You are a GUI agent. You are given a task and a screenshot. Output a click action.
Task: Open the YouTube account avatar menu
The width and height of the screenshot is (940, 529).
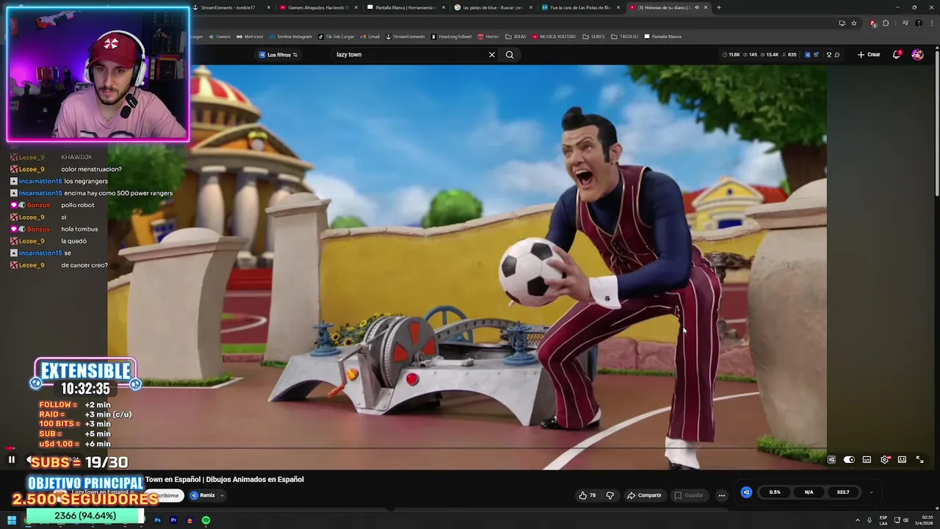[x=917, y=54]
